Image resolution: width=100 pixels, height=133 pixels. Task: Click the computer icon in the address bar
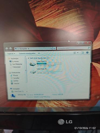tap(16, 49)
